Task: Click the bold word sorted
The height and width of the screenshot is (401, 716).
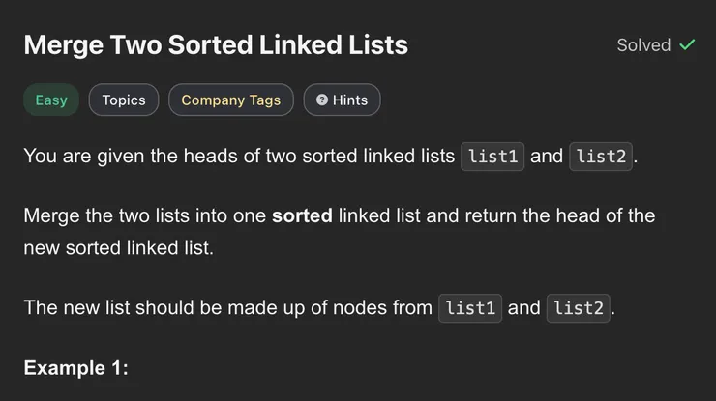Action: coord(302,215)
